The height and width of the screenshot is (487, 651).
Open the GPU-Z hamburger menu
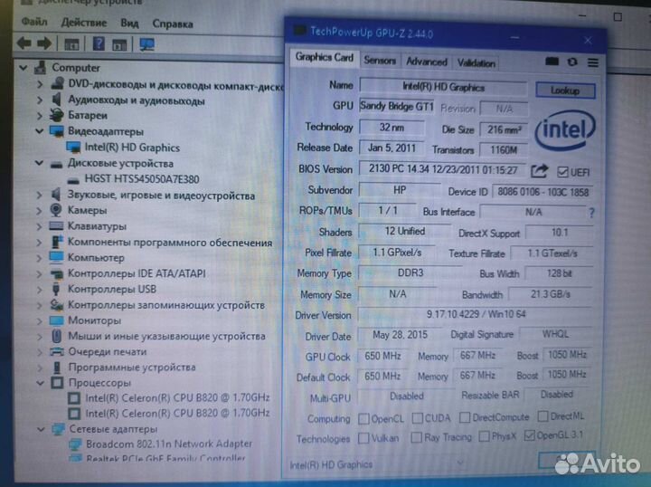(593, 62)
